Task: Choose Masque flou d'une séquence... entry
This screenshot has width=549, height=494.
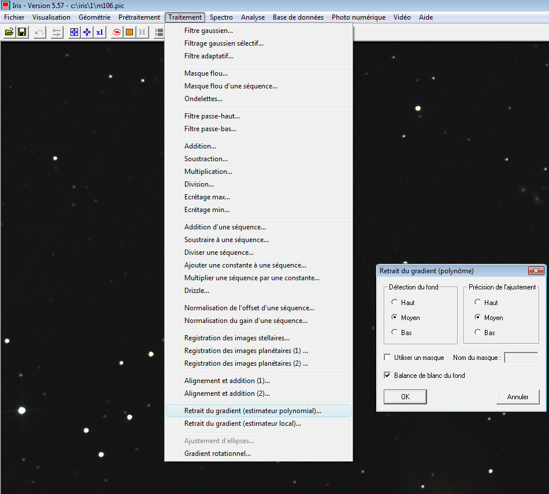Action: [258, 86]
